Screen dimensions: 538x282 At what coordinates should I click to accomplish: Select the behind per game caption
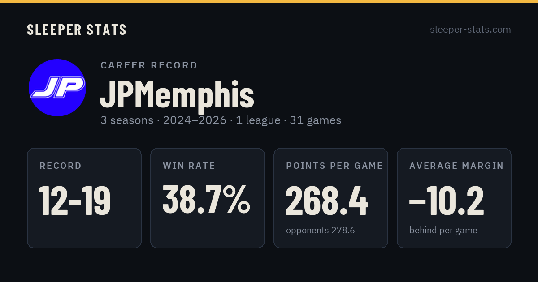point(443,231)
